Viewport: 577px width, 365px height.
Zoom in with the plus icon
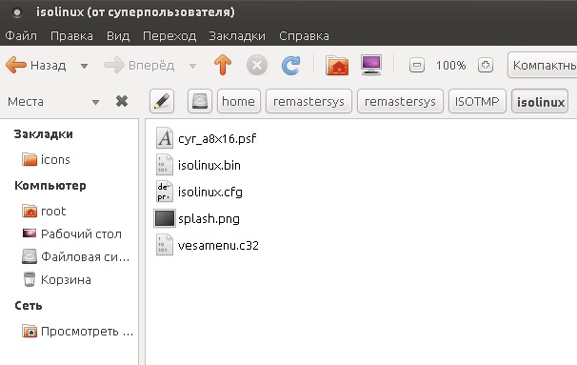point(486,65)
